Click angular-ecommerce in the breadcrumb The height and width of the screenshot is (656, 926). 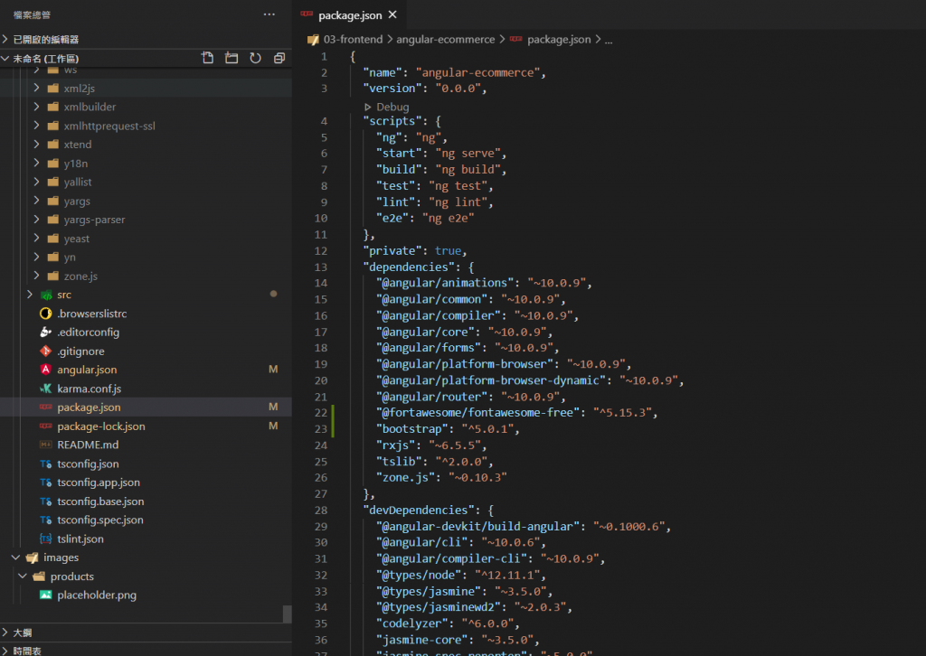click(445, 40)
